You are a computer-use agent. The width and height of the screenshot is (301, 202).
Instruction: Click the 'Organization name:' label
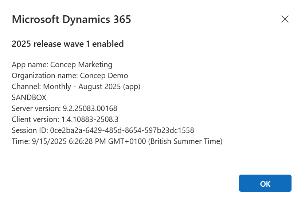pyautogui.click(x=45, y=76)
